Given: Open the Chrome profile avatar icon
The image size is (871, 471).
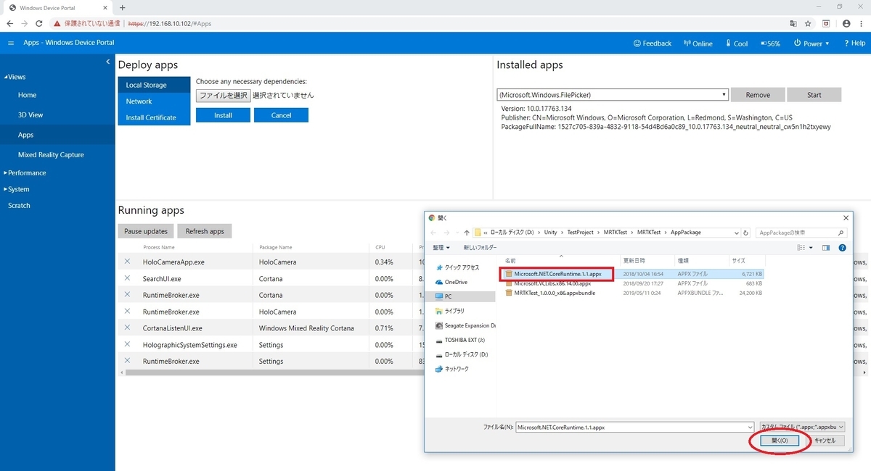Looking at the screenshot, I should coord(847,23).
